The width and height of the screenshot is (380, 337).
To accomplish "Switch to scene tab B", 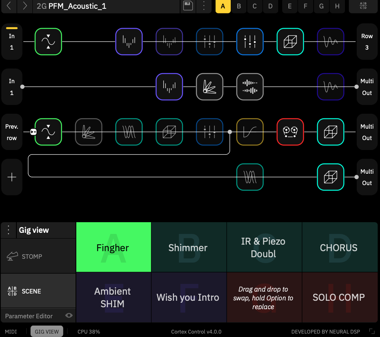I will coord(239,6).
